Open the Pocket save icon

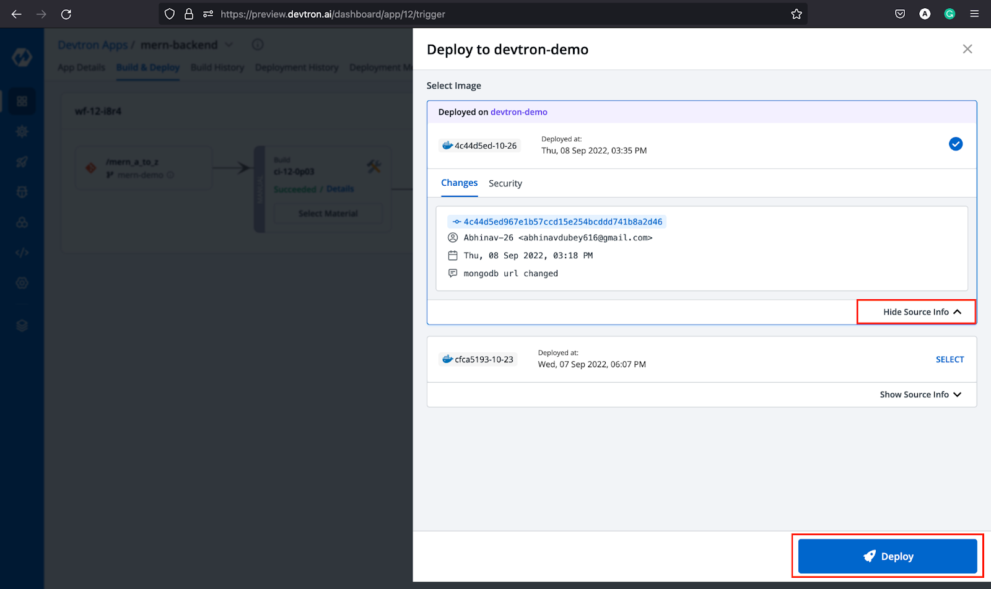[x=900, y=14]
